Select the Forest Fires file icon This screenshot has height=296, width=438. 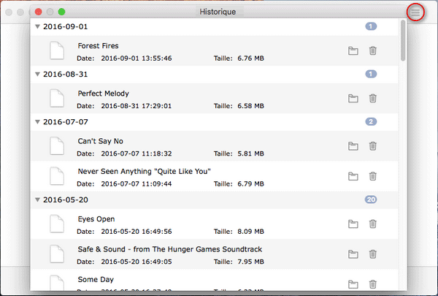point(57,51)
